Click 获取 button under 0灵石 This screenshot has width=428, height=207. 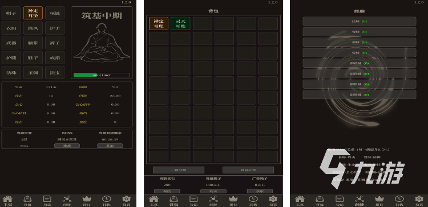pyautogui.click(x=260, y=191)
